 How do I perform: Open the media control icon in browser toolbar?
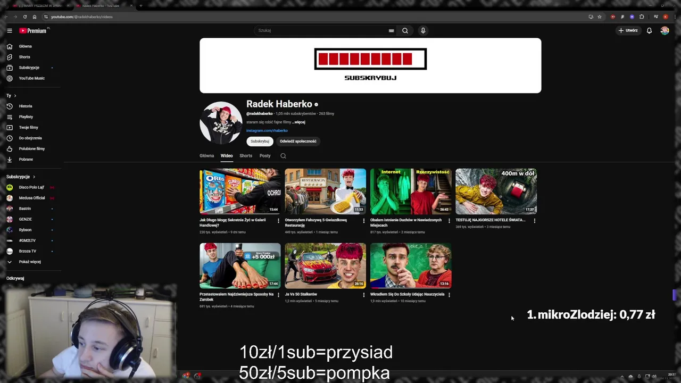tap(656, 16)
